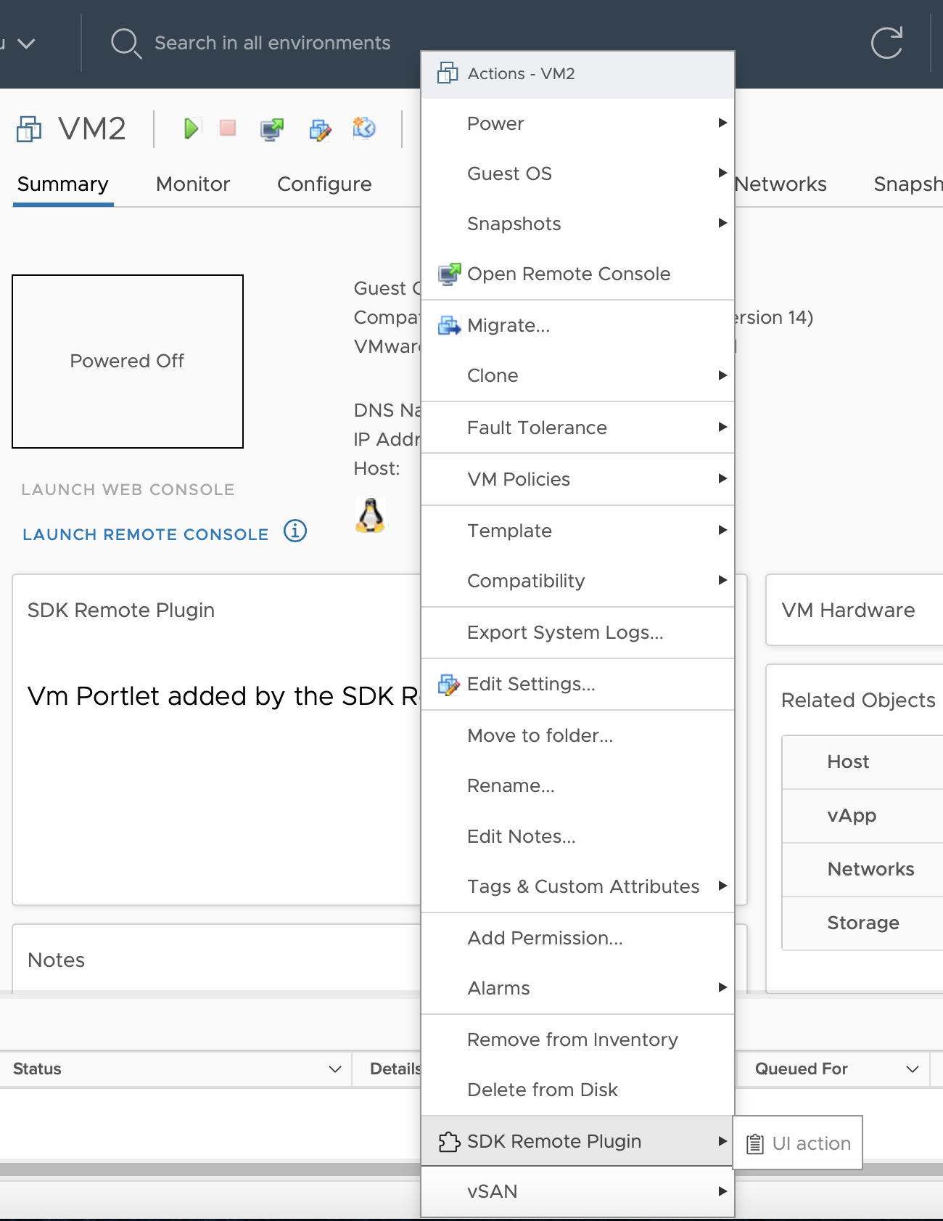The width and height of the screenshot is (943, 1221).
Task: Click the Actions - VM2 header icon
Action: [448, 73]
